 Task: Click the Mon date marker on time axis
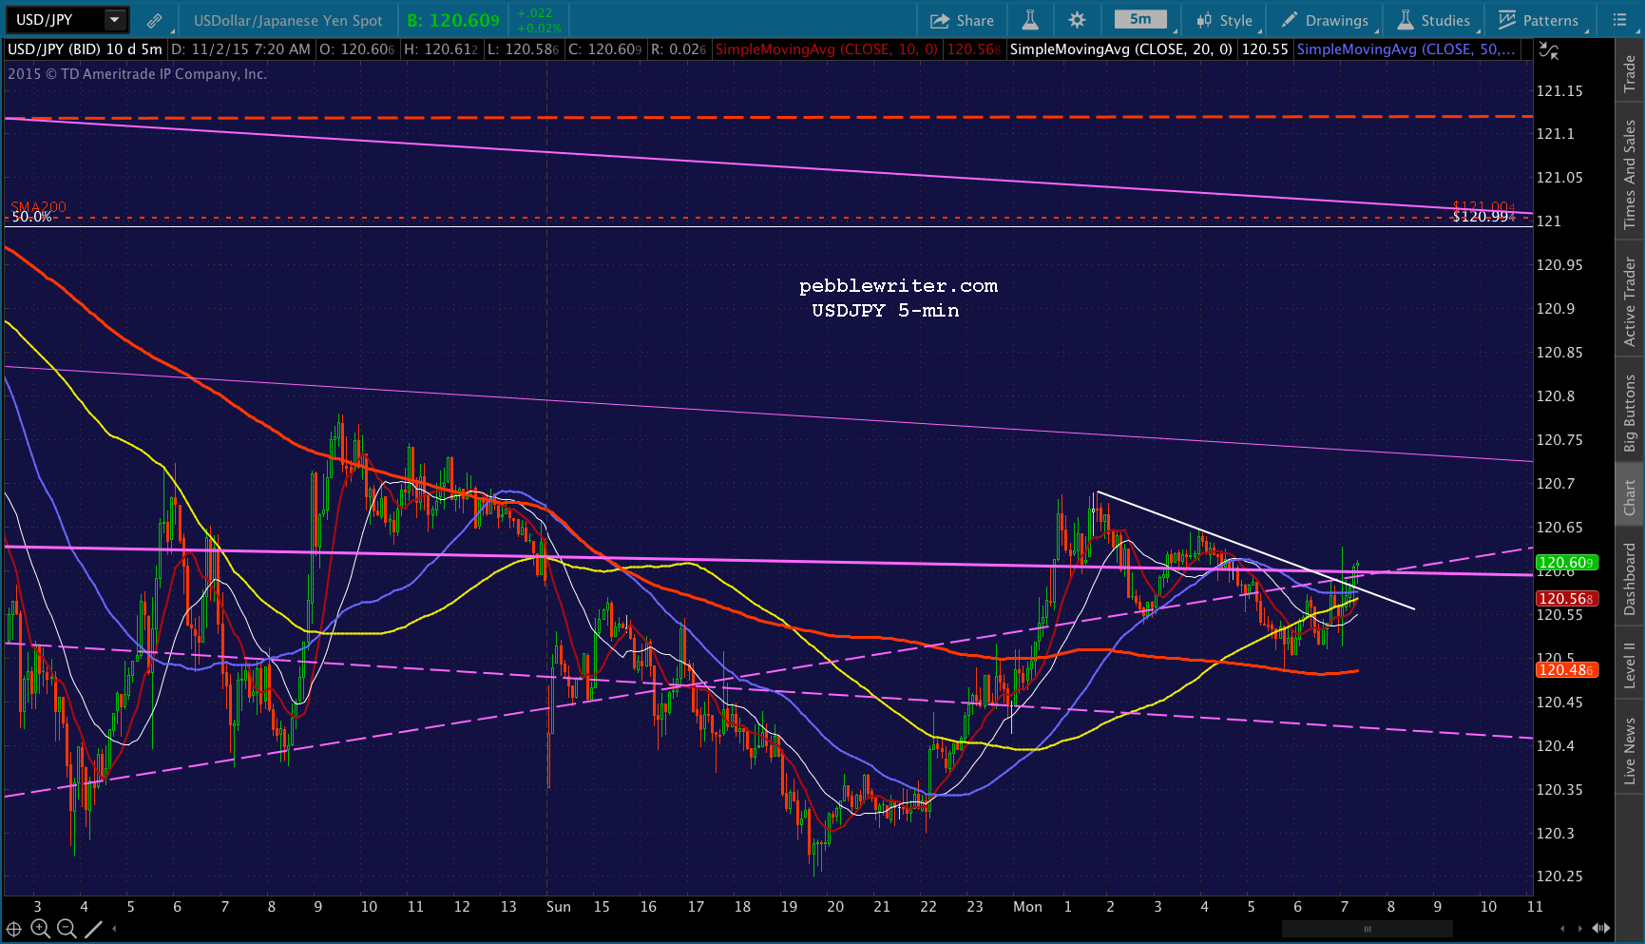click(1027, 907)
